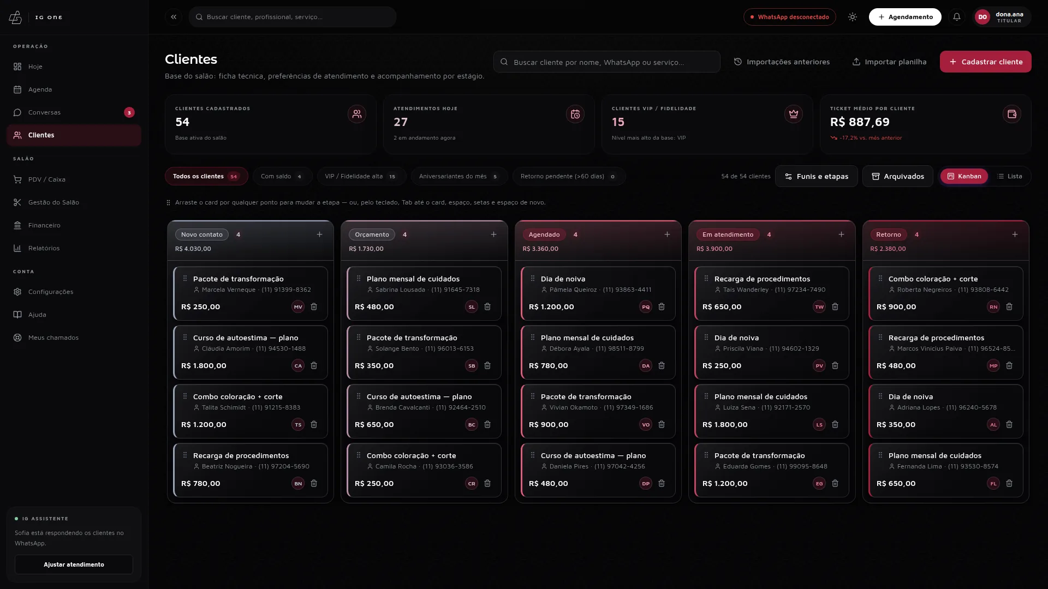The width and height of the screenshot is (1048, 589).
Task: Toggle the light/dark theme sun icon
Action: [x=852, y=17]
